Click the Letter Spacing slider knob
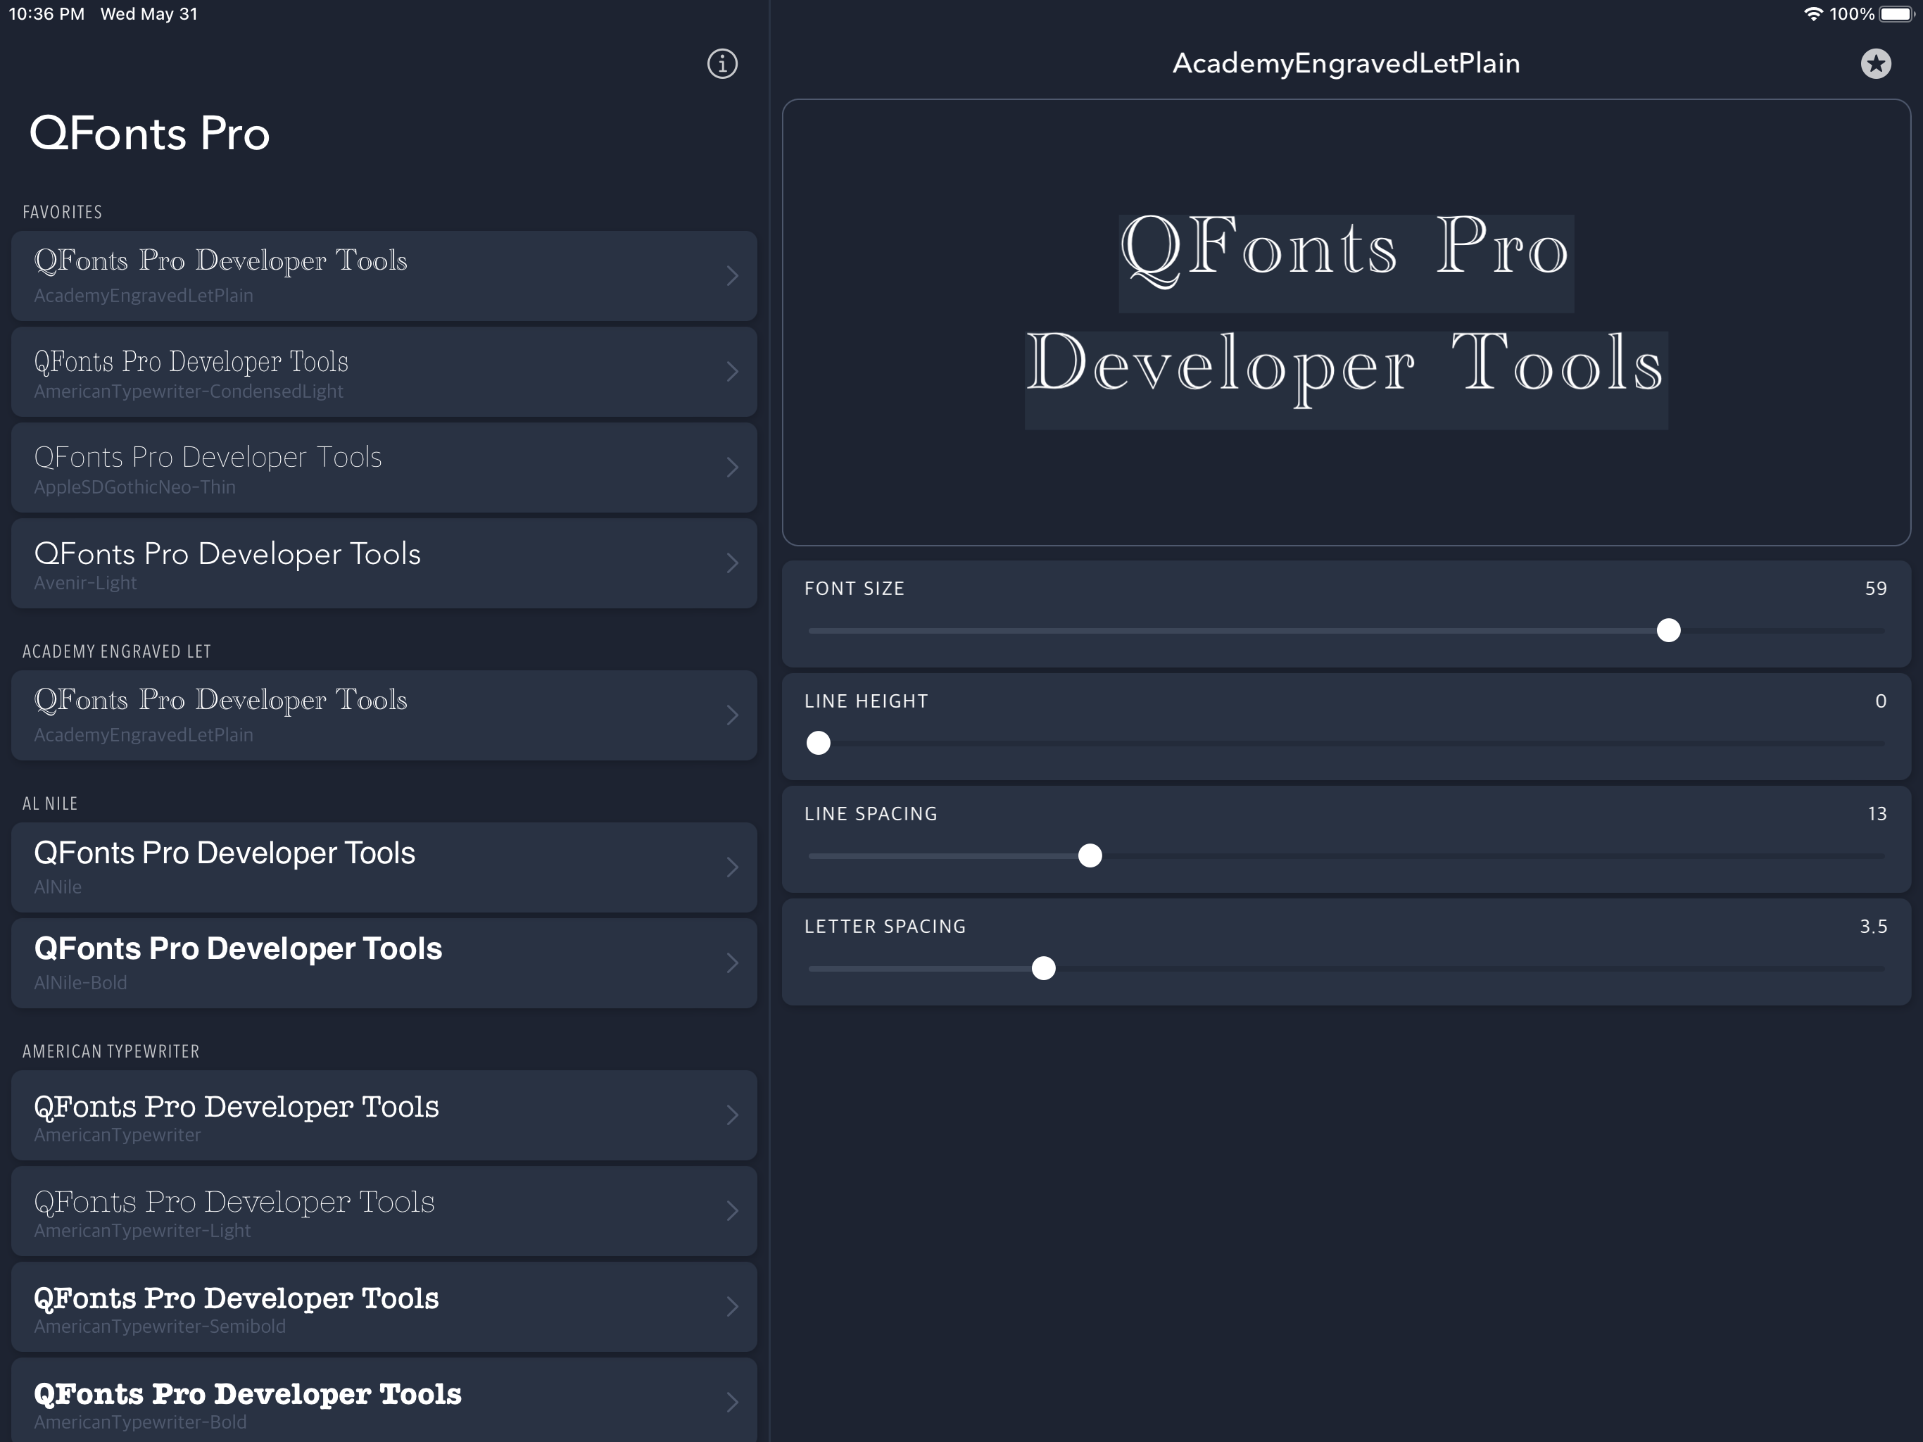1923x1442 pixels. point(1043,968)
